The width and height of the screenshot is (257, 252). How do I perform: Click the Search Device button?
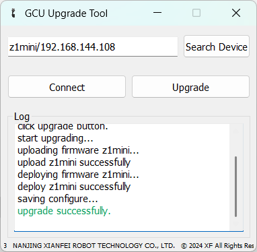(217, 46)
